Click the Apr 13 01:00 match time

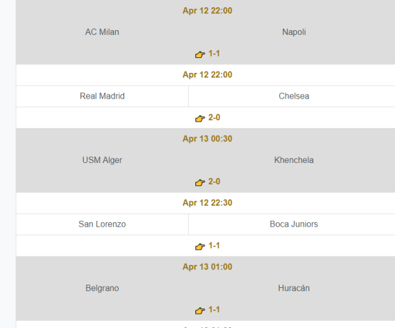207,267
